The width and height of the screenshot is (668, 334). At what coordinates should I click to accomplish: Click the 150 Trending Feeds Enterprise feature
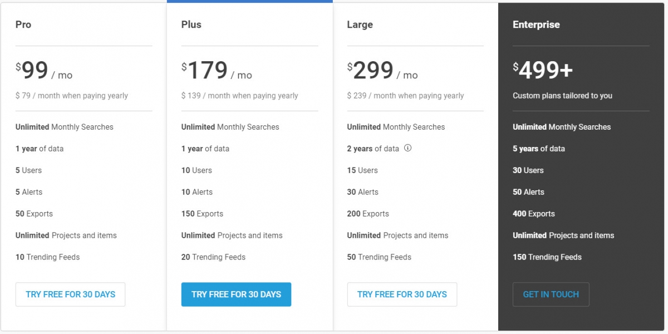(547, 257)
